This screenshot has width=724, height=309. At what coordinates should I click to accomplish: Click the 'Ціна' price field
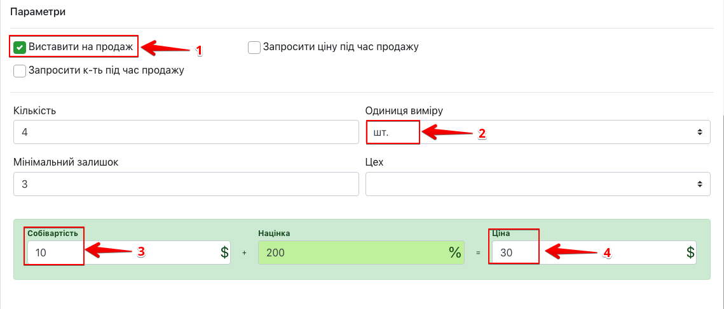[x=585, y=252]
